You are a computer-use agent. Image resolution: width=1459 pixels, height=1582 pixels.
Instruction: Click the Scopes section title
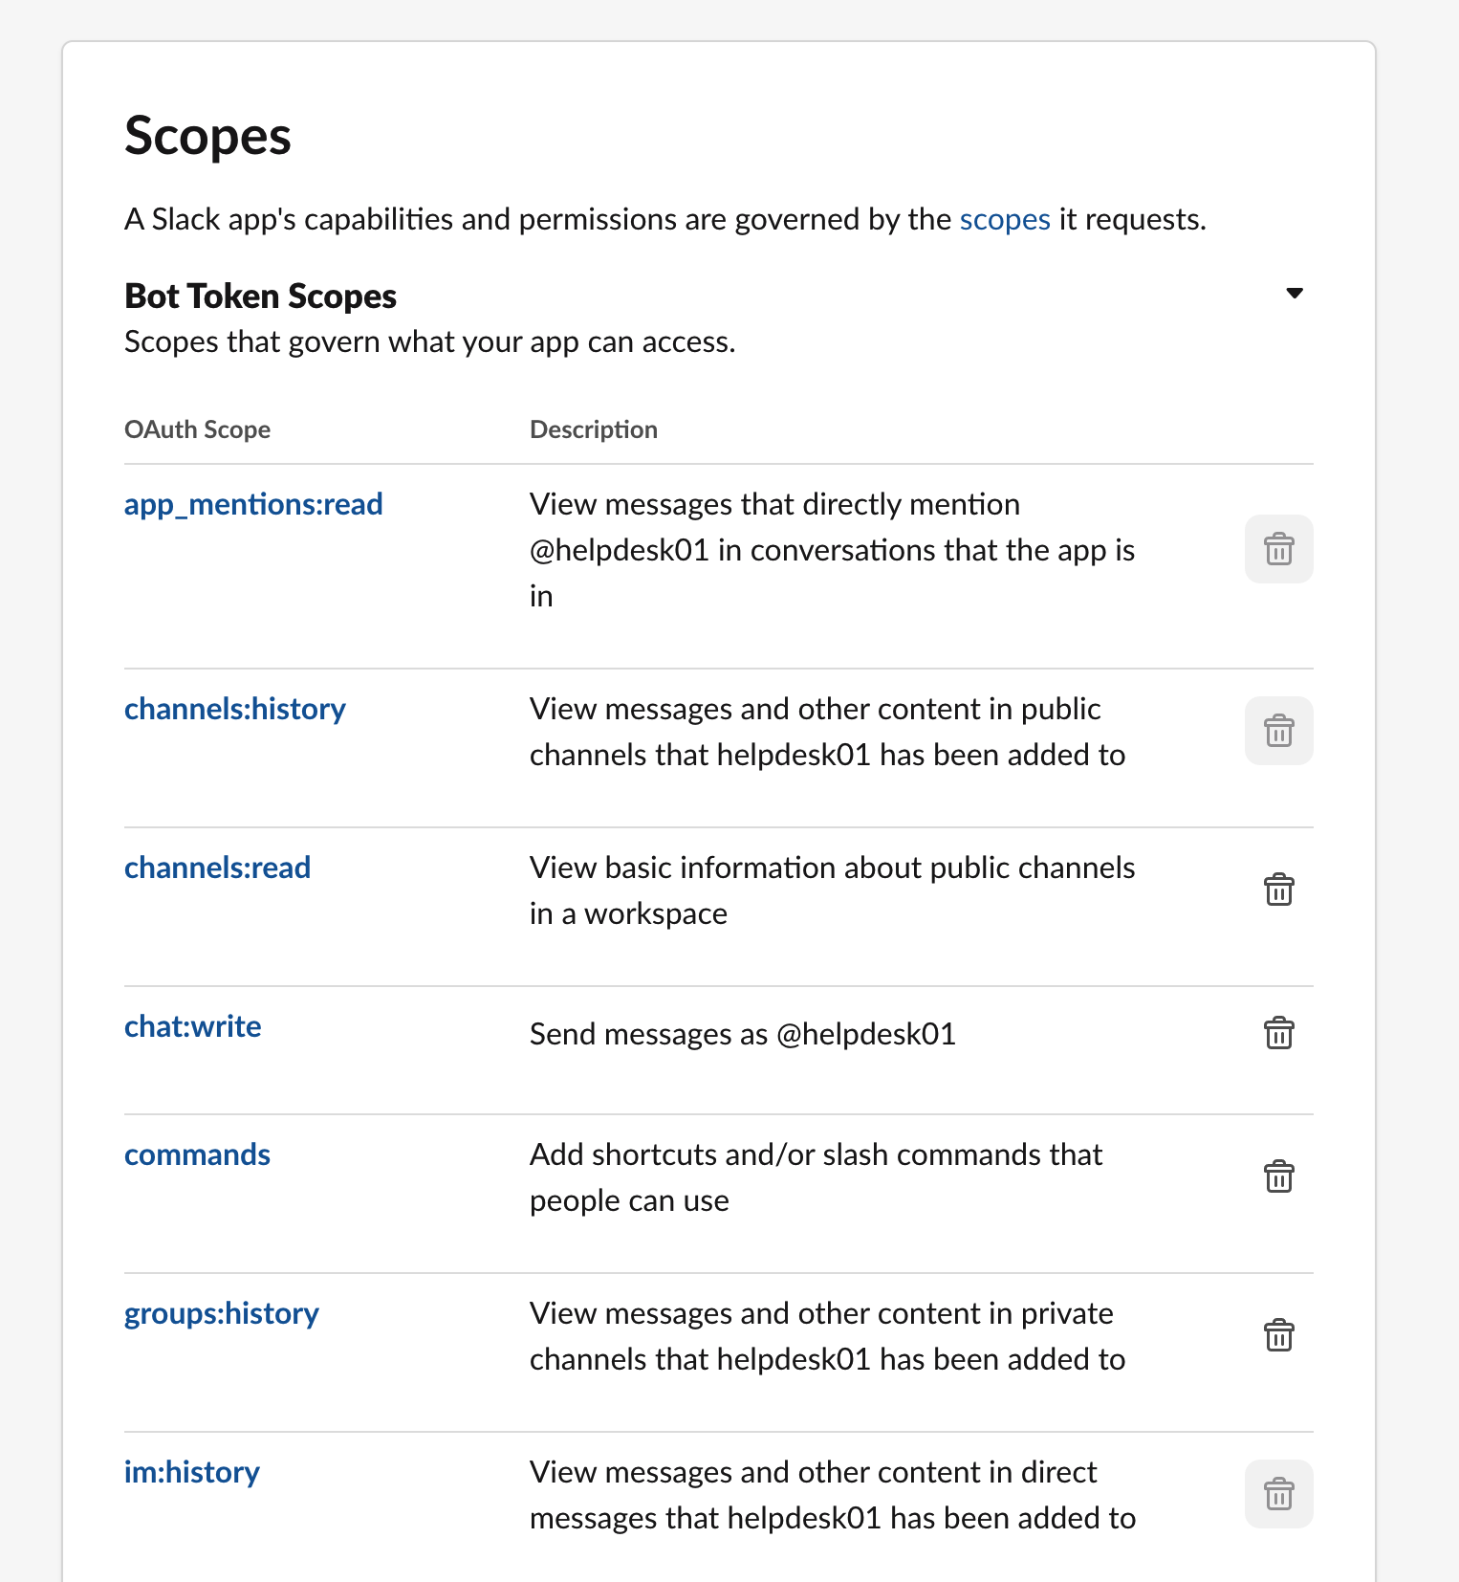point(207,136)
